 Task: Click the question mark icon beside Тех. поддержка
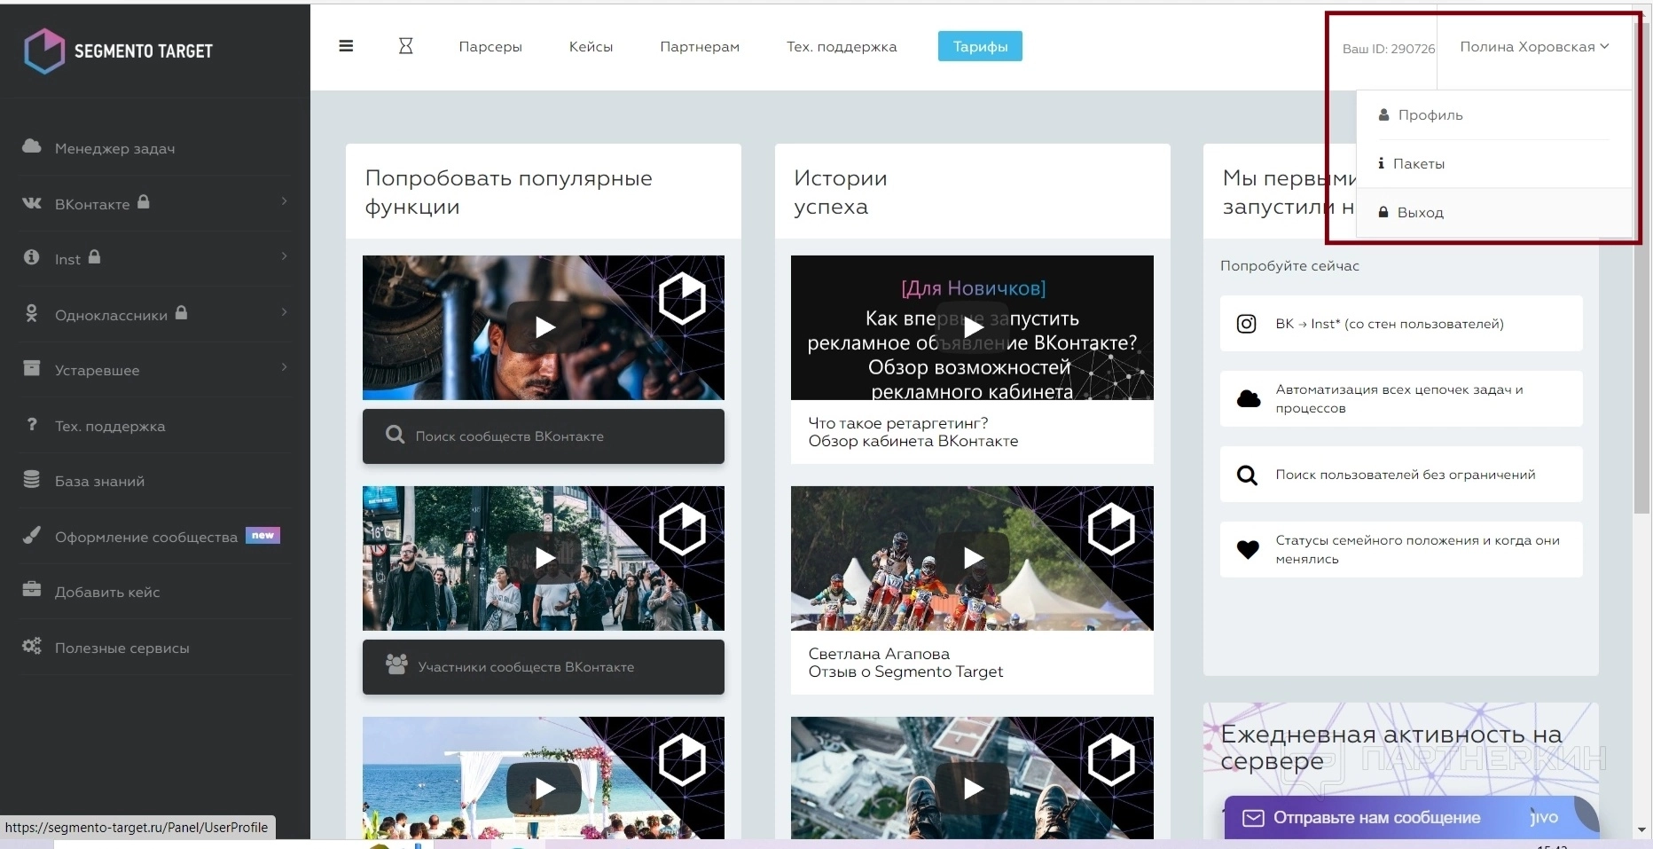click(x=32, y=424)
